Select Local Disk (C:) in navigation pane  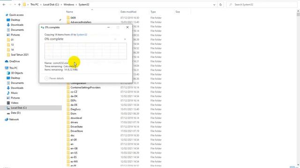click(19, 108)
